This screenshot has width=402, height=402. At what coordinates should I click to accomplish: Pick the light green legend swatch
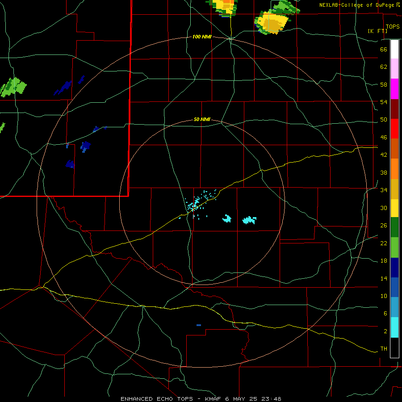click(x=394, y=247)
